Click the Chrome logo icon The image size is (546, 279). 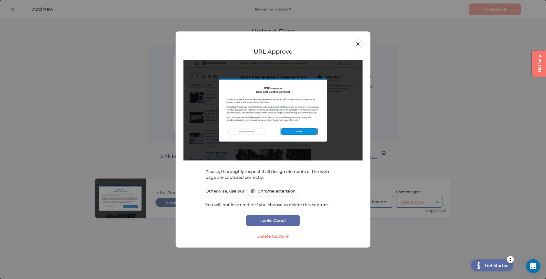tap(253, 191)
